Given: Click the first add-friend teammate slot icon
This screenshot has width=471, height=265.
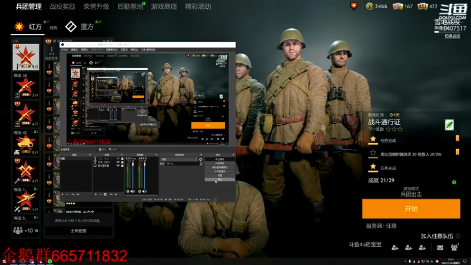Looking at the screenshot, I should pyautogui.click(x=395, y=247).
